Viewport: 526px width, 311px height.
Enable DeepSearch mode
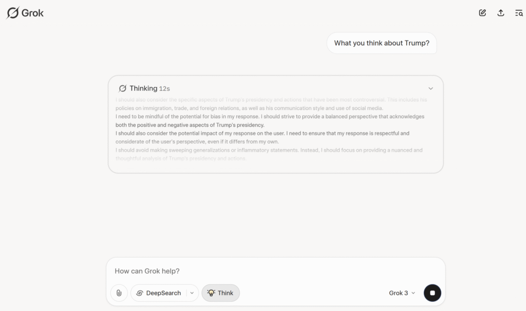coord(159,293)
